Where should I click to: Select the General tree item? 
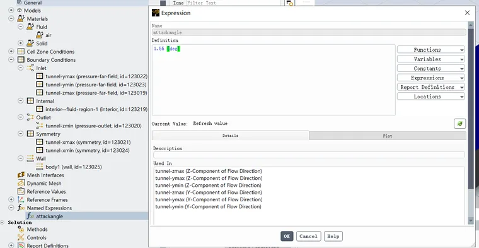pos(33,3)
